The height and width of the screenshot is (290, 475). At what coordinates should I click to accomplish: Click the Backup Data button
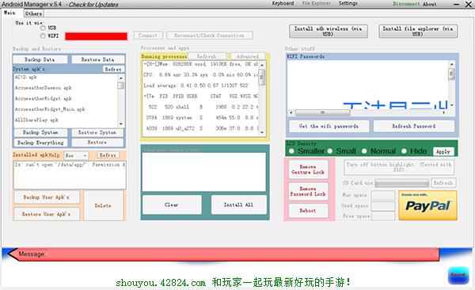coord(40,59)
